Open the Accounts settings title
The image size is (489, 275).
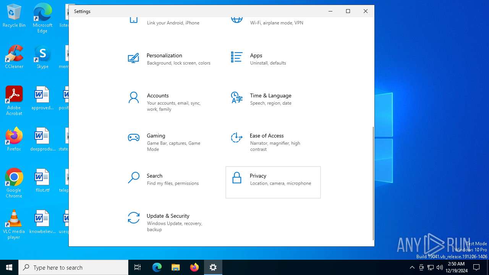(x=158, y=95)
